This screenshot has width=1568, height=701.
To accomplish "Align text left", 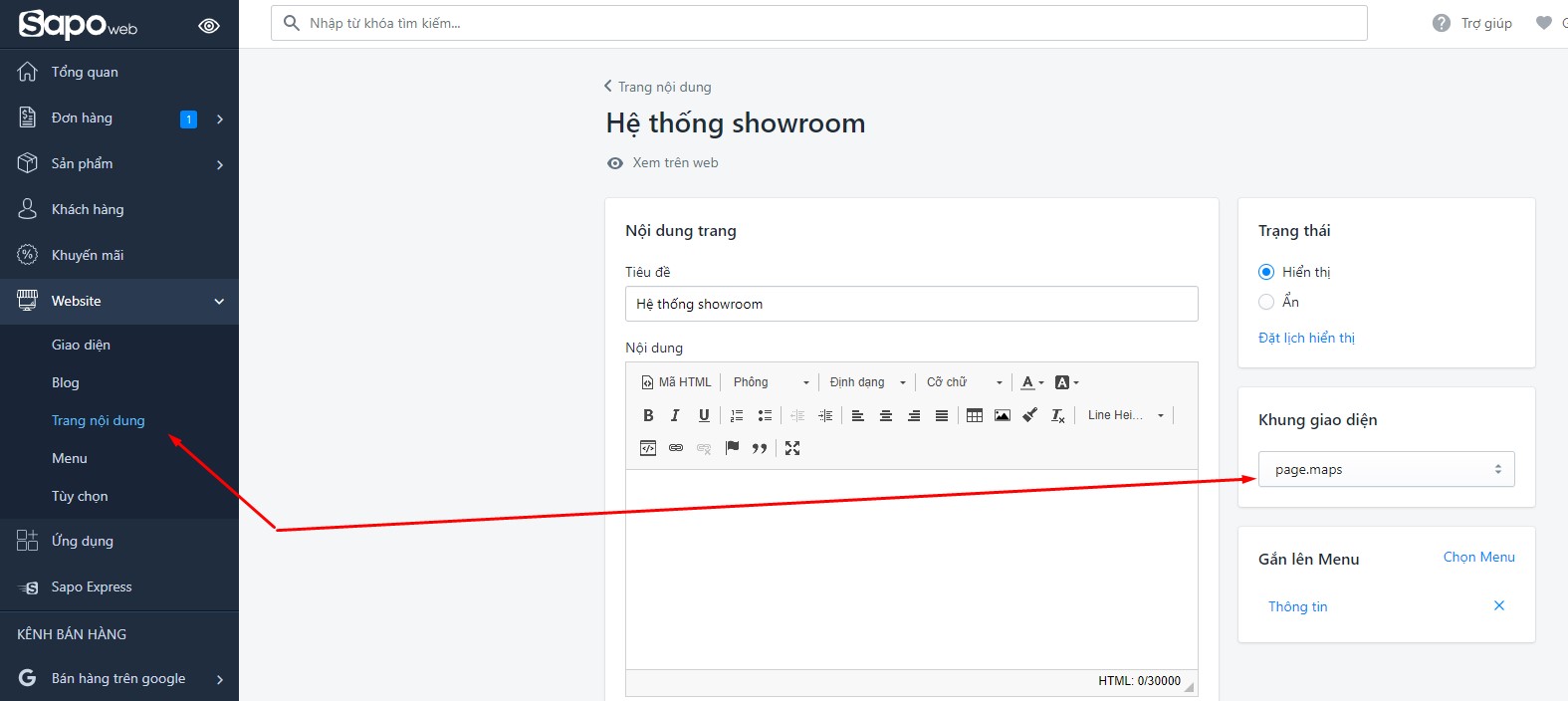I will pyautogui.click(x=858, y=415).
